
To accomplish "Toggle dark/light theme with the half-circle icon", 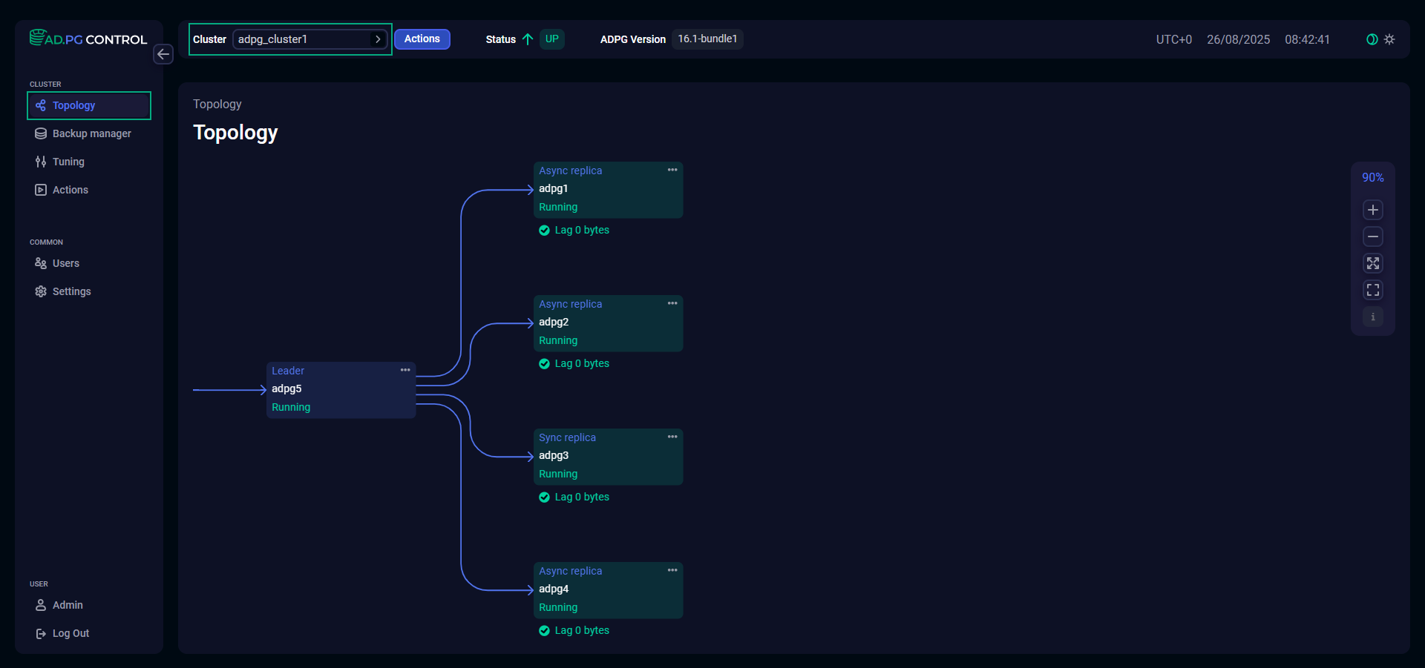I will pyautogui.click(x=1371, y=39).
